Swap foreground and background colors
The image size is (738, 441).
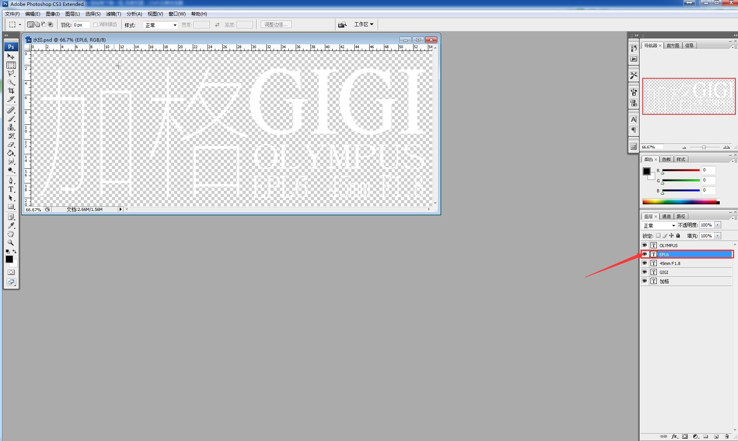pos(14,251)
